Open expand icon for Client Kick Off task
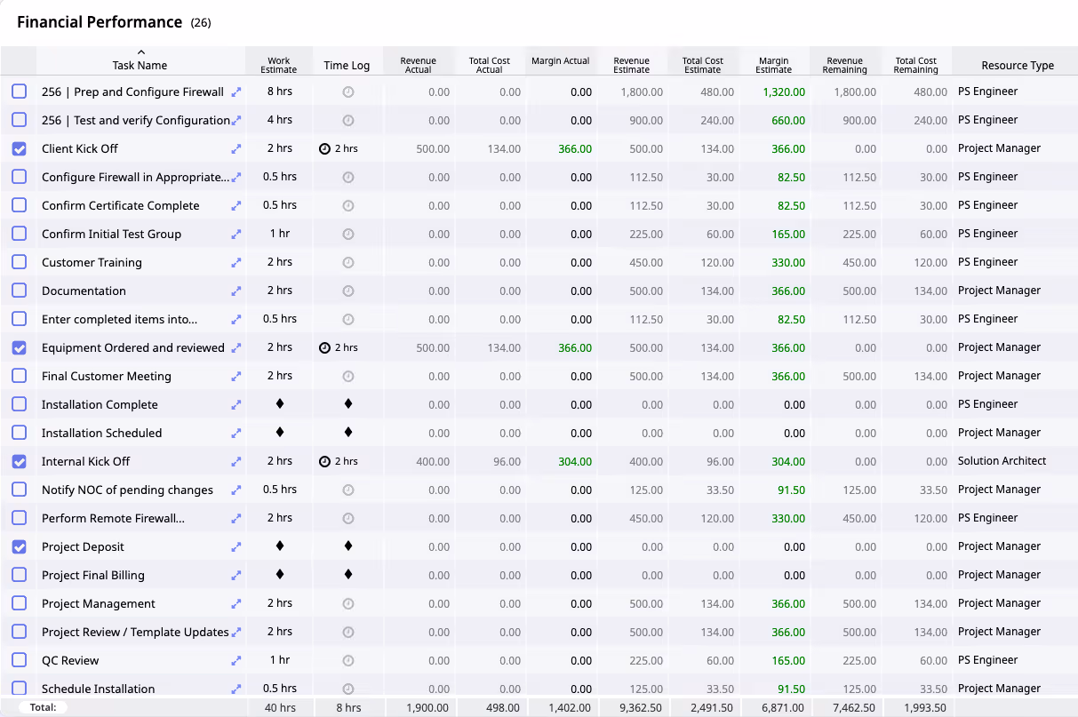The width and height of the screenshot is (1078, 717). coord(236,149)
